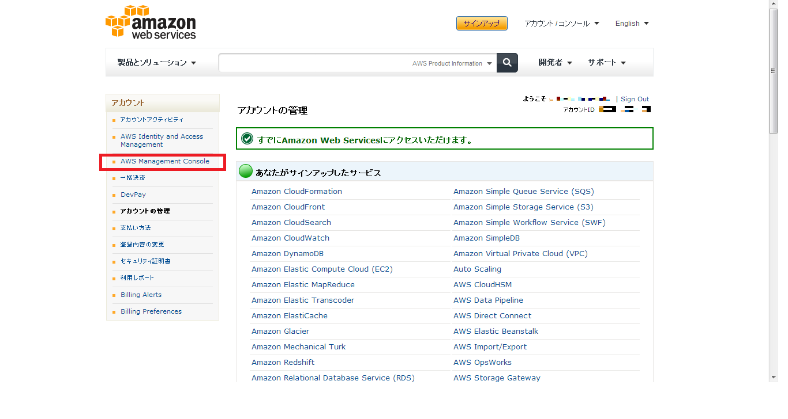Image resolution: width=788 pixels, height=419 pixels.
Task: Open the AWS Import/Export link
Action: pyautogui.click(x=490, y=347)
